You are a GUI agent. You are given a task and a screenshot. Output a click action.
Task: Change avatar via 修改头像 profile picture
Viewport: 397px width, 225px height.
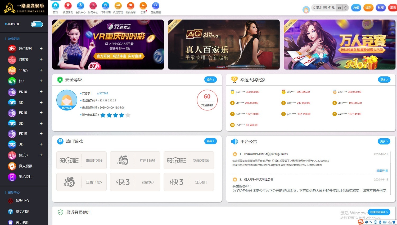[x=66, y=100]
